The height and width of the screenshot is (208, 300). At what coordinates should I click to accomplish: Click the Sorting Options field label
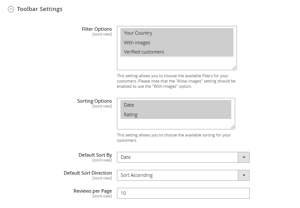tap(94, 101)
